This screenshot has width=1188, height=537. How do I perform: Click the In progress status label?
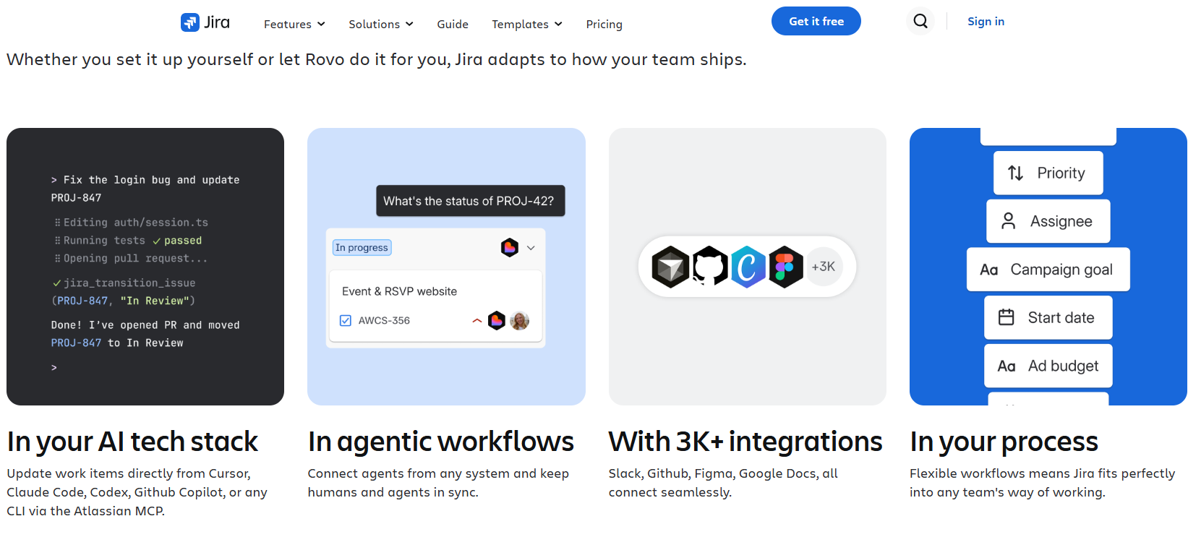click(x=362, y=248)
